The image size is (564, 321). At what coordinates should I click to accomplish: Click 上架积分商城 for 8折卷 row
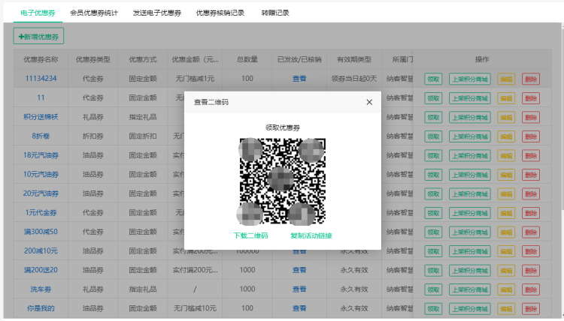point(470,136)
